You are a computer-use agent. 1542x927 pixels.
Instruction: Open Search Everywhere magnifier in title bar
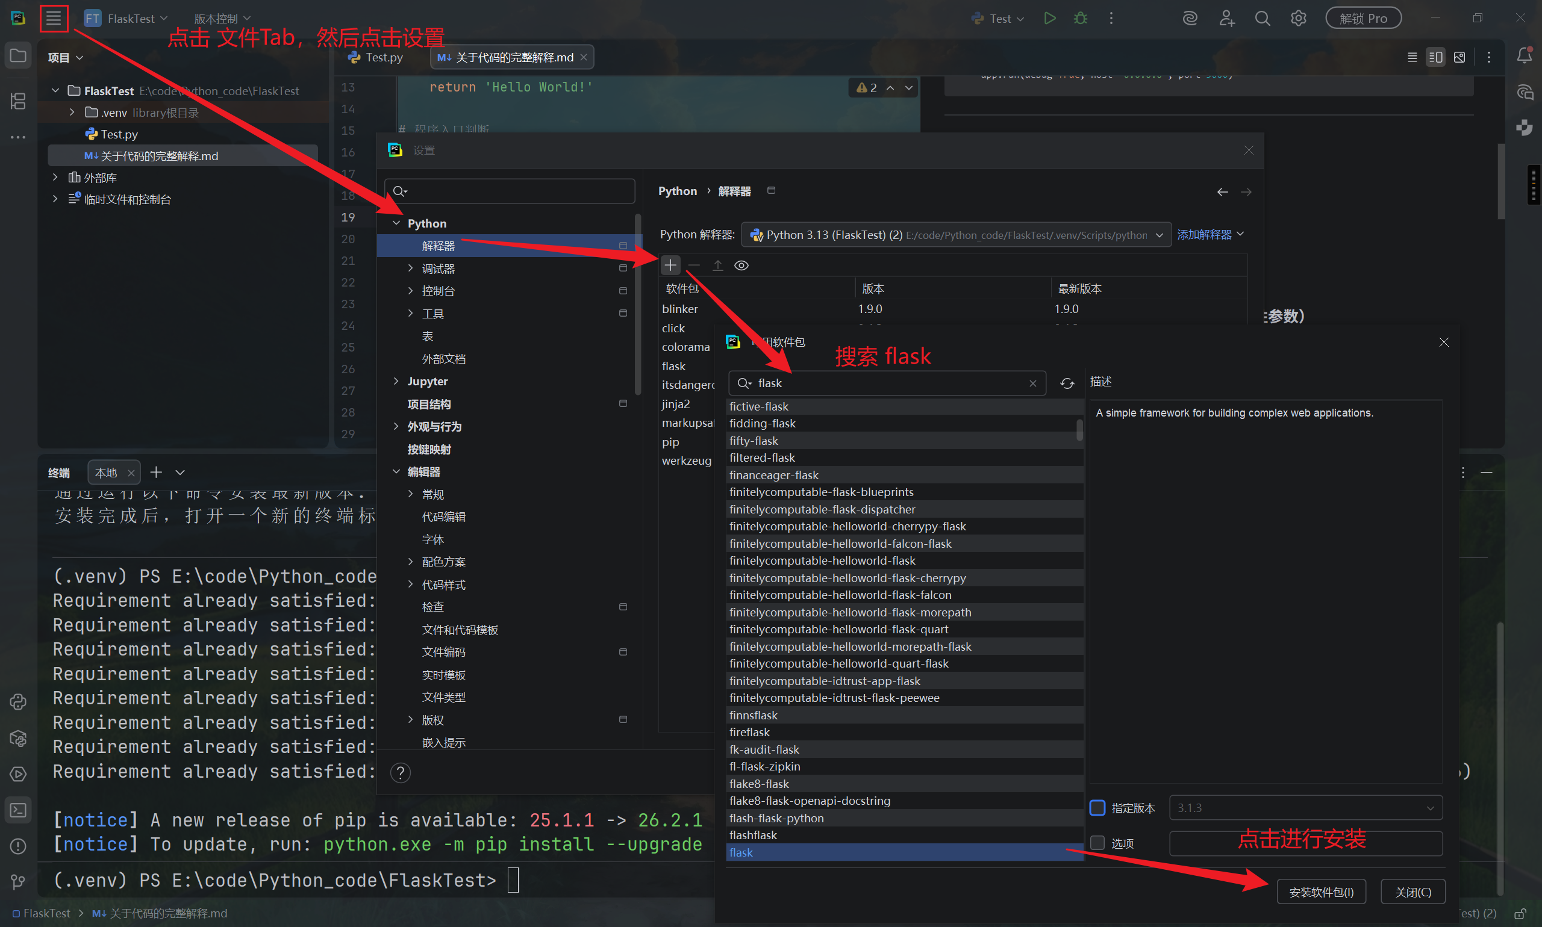tap(1262, 18)
